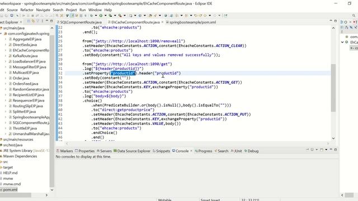This screenshot has width=358, height=201.
Task: Click the Project Explorer filter icon
Action: tap(37, 21)
